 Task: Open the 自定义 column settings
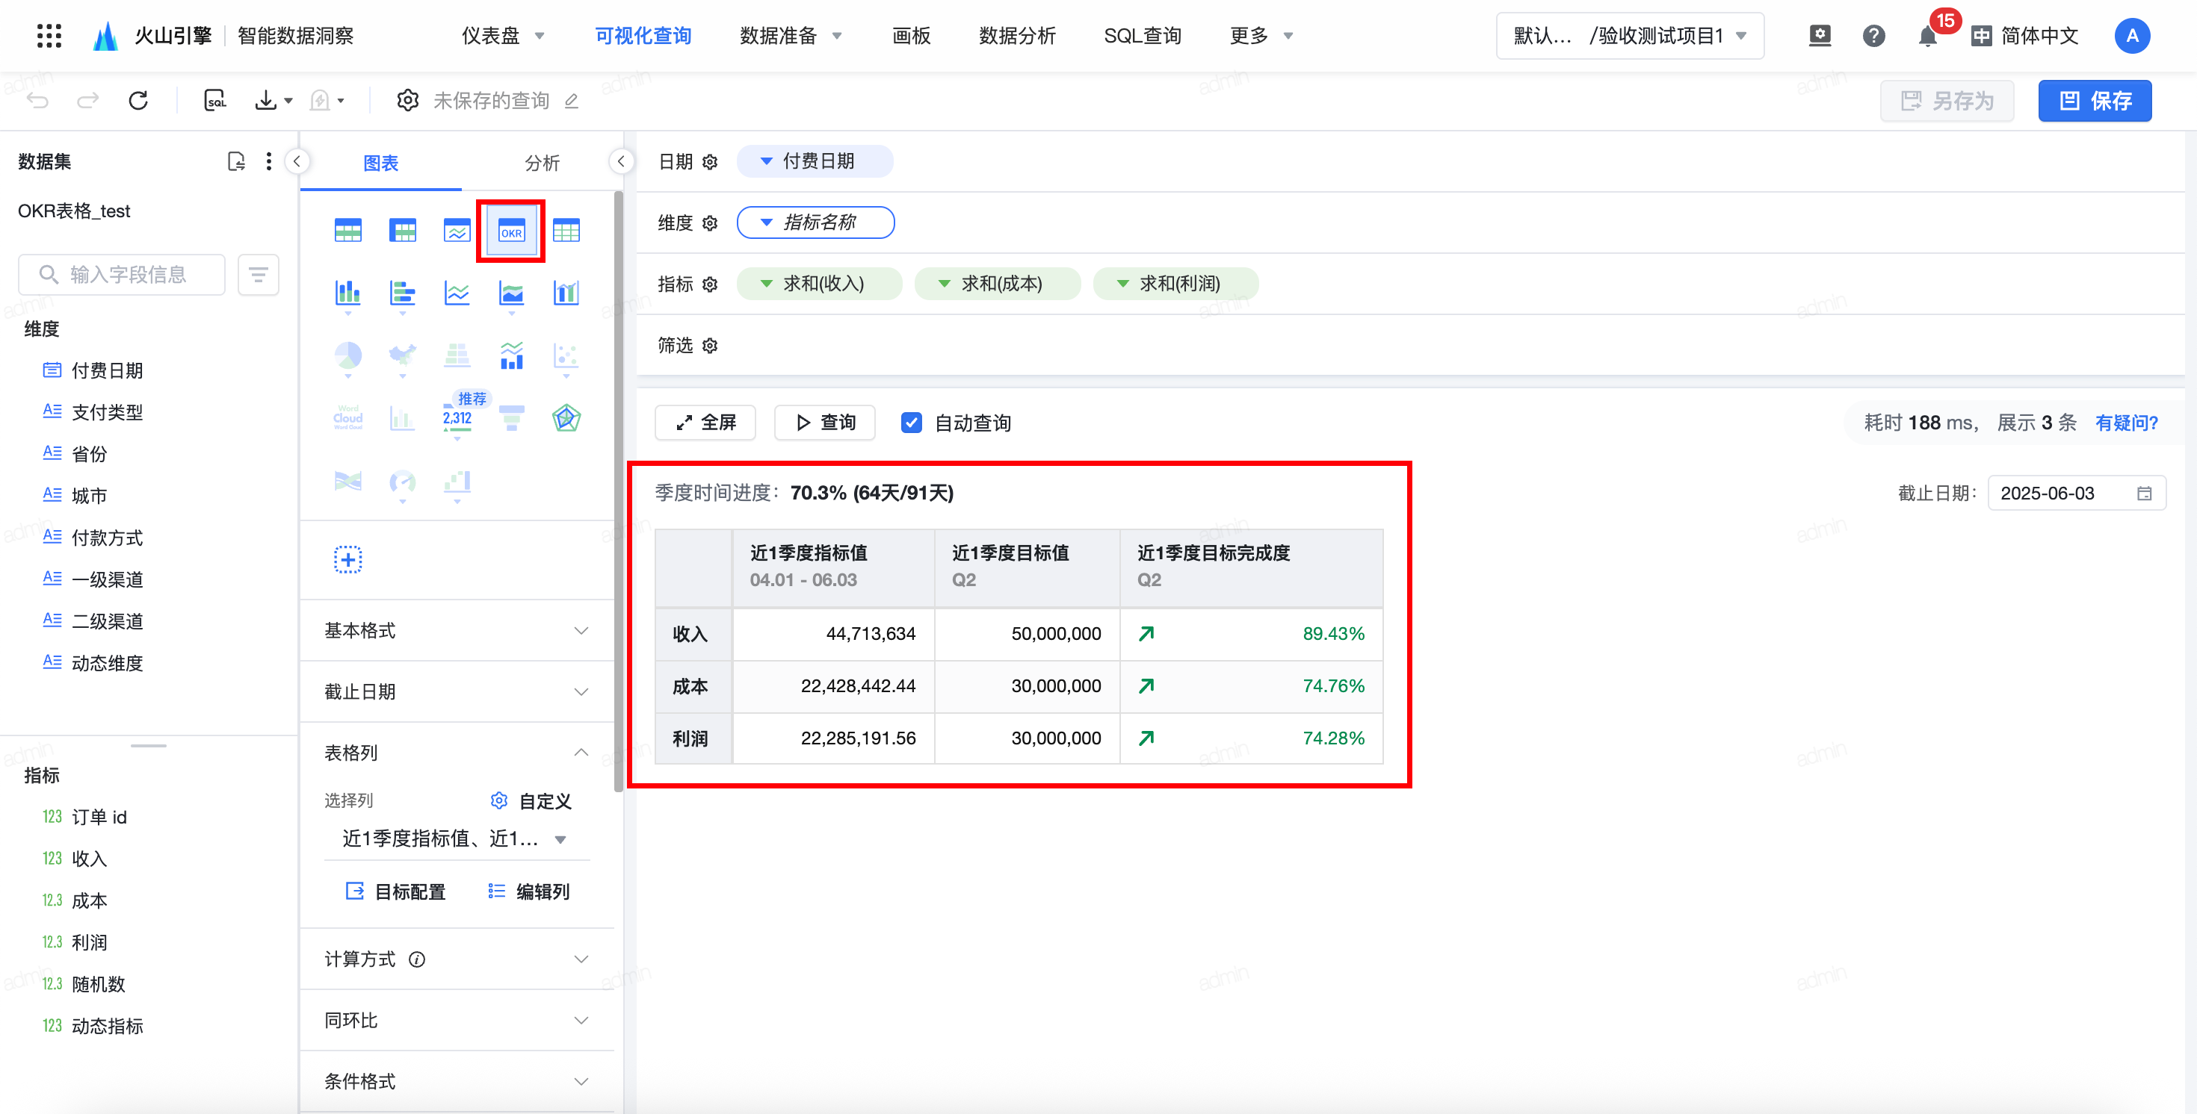(x=531, y=801)
